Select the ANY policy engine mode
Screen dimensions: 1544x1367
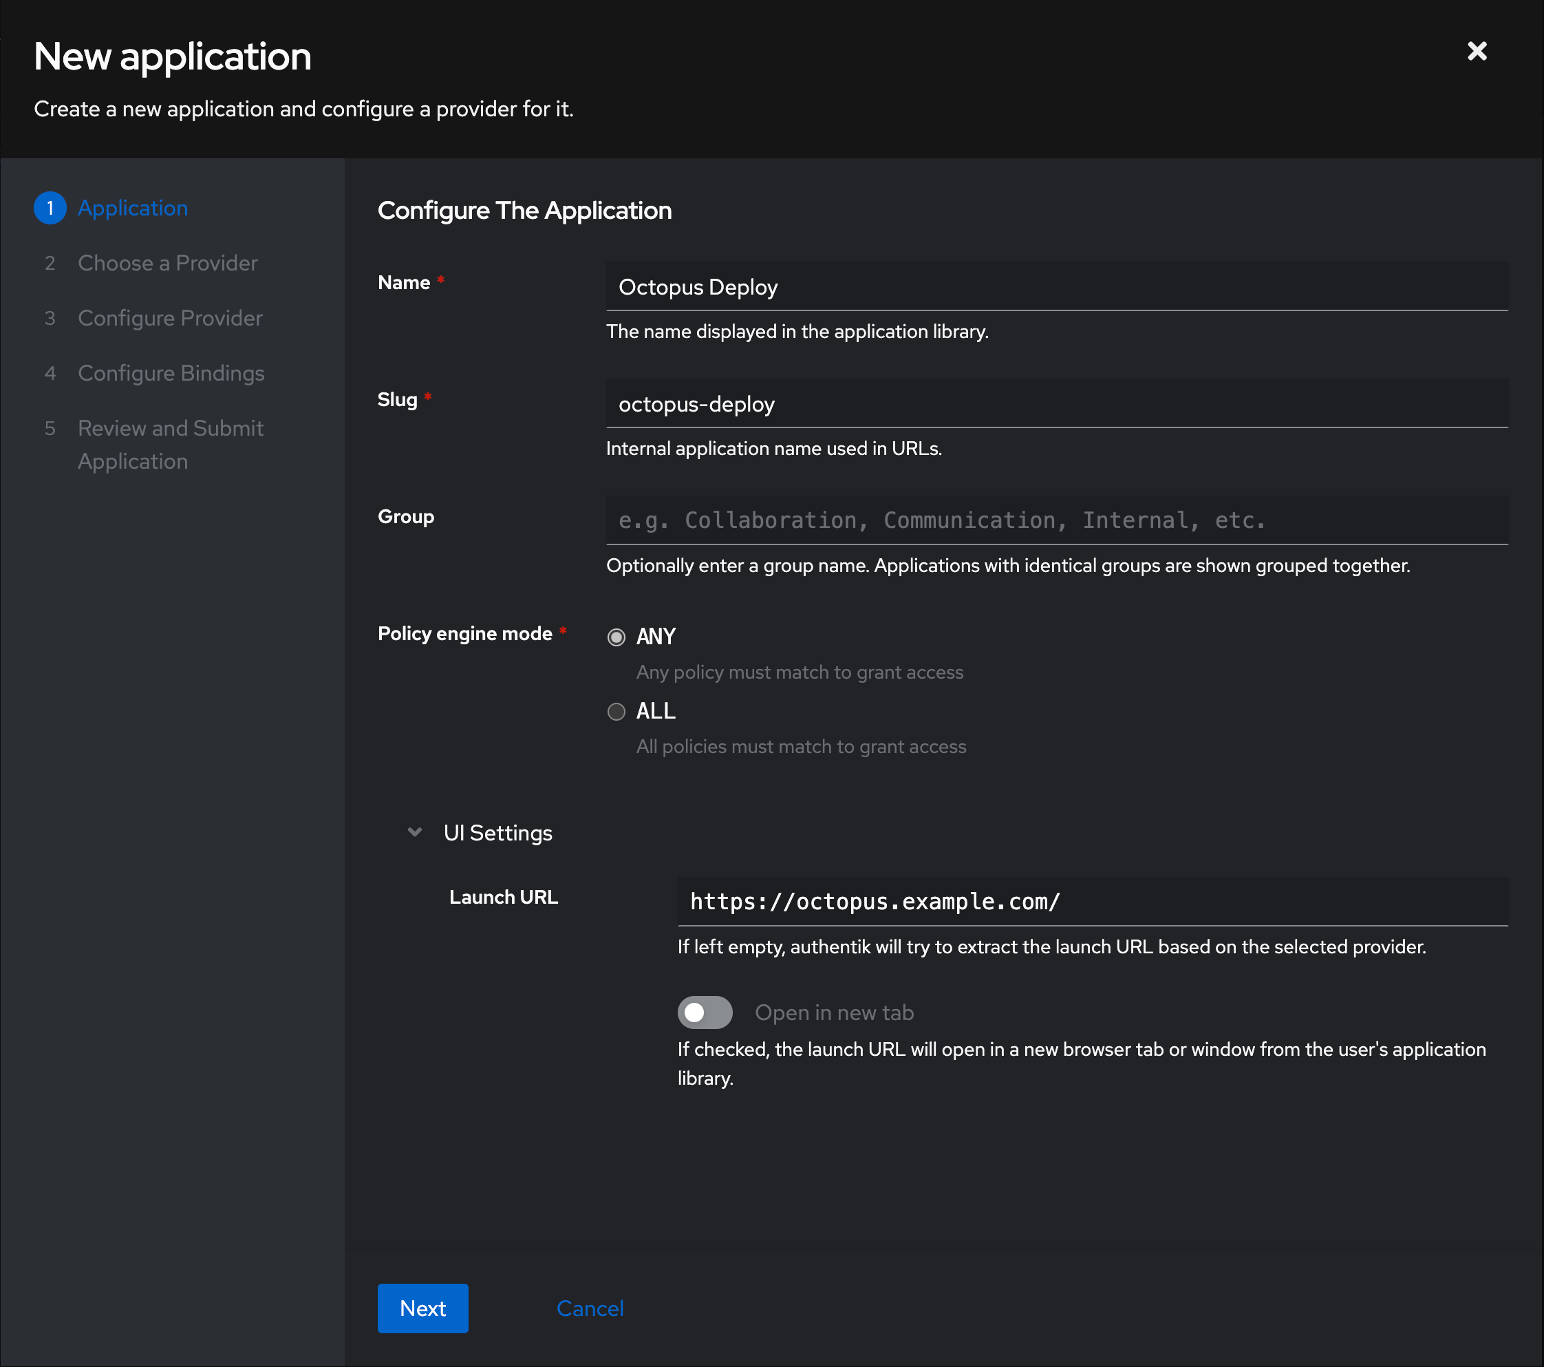(x=616, y=637)
